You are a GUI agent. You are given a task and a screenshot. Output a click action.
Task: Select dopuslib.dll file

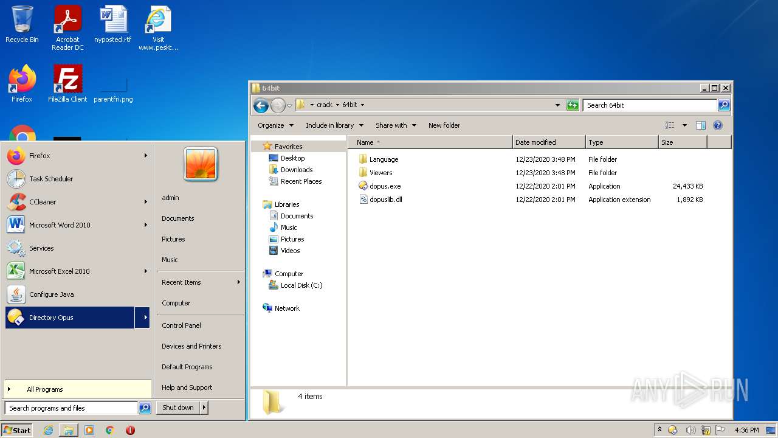(x=380, y=200)
